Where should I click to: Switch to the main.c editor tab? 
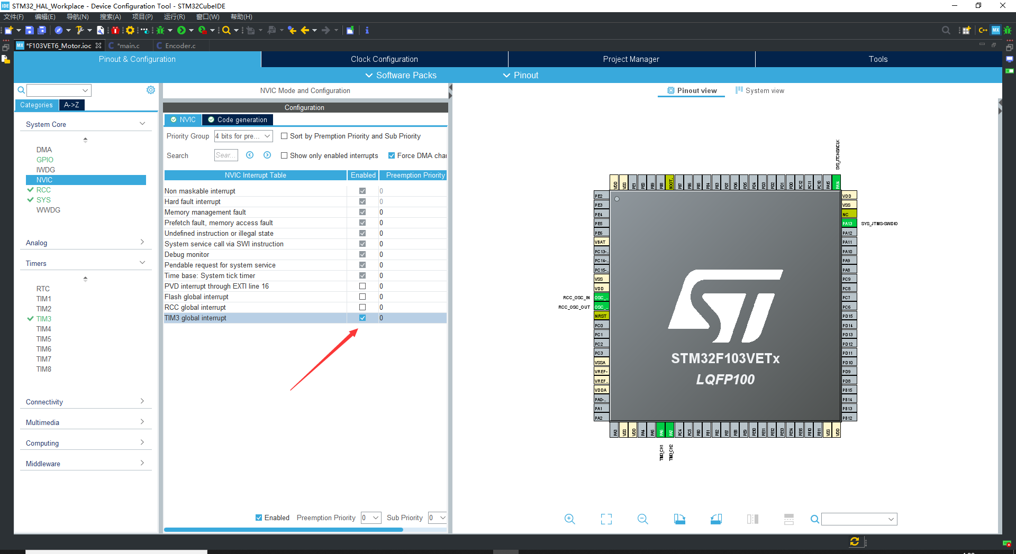pos(129,46)
